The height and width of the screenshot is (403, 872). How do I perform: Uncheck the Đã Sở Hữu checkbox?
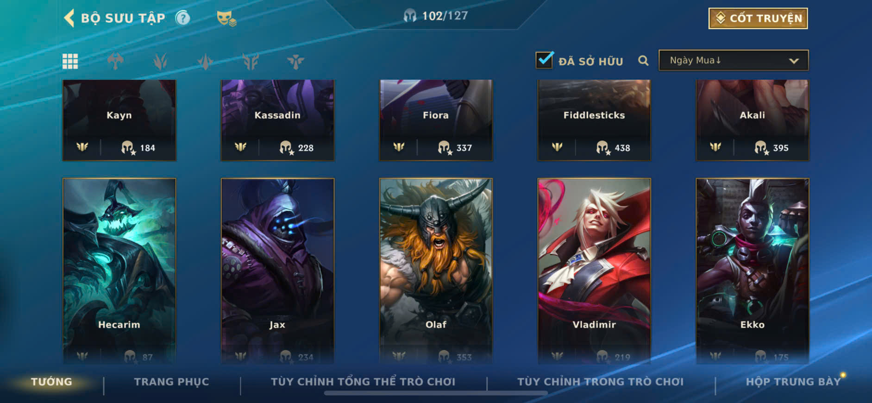pos(544,60)
